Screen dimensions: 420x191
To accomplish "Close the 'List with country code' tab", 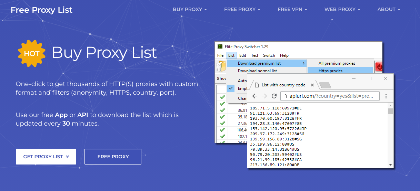I will point(312,85).
